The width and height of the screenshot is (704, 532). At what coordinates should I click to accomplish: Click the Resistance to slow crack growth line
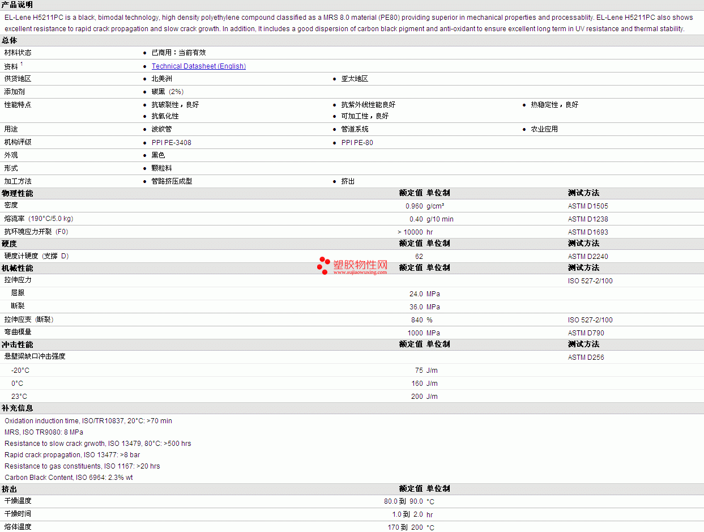[98, 444]
